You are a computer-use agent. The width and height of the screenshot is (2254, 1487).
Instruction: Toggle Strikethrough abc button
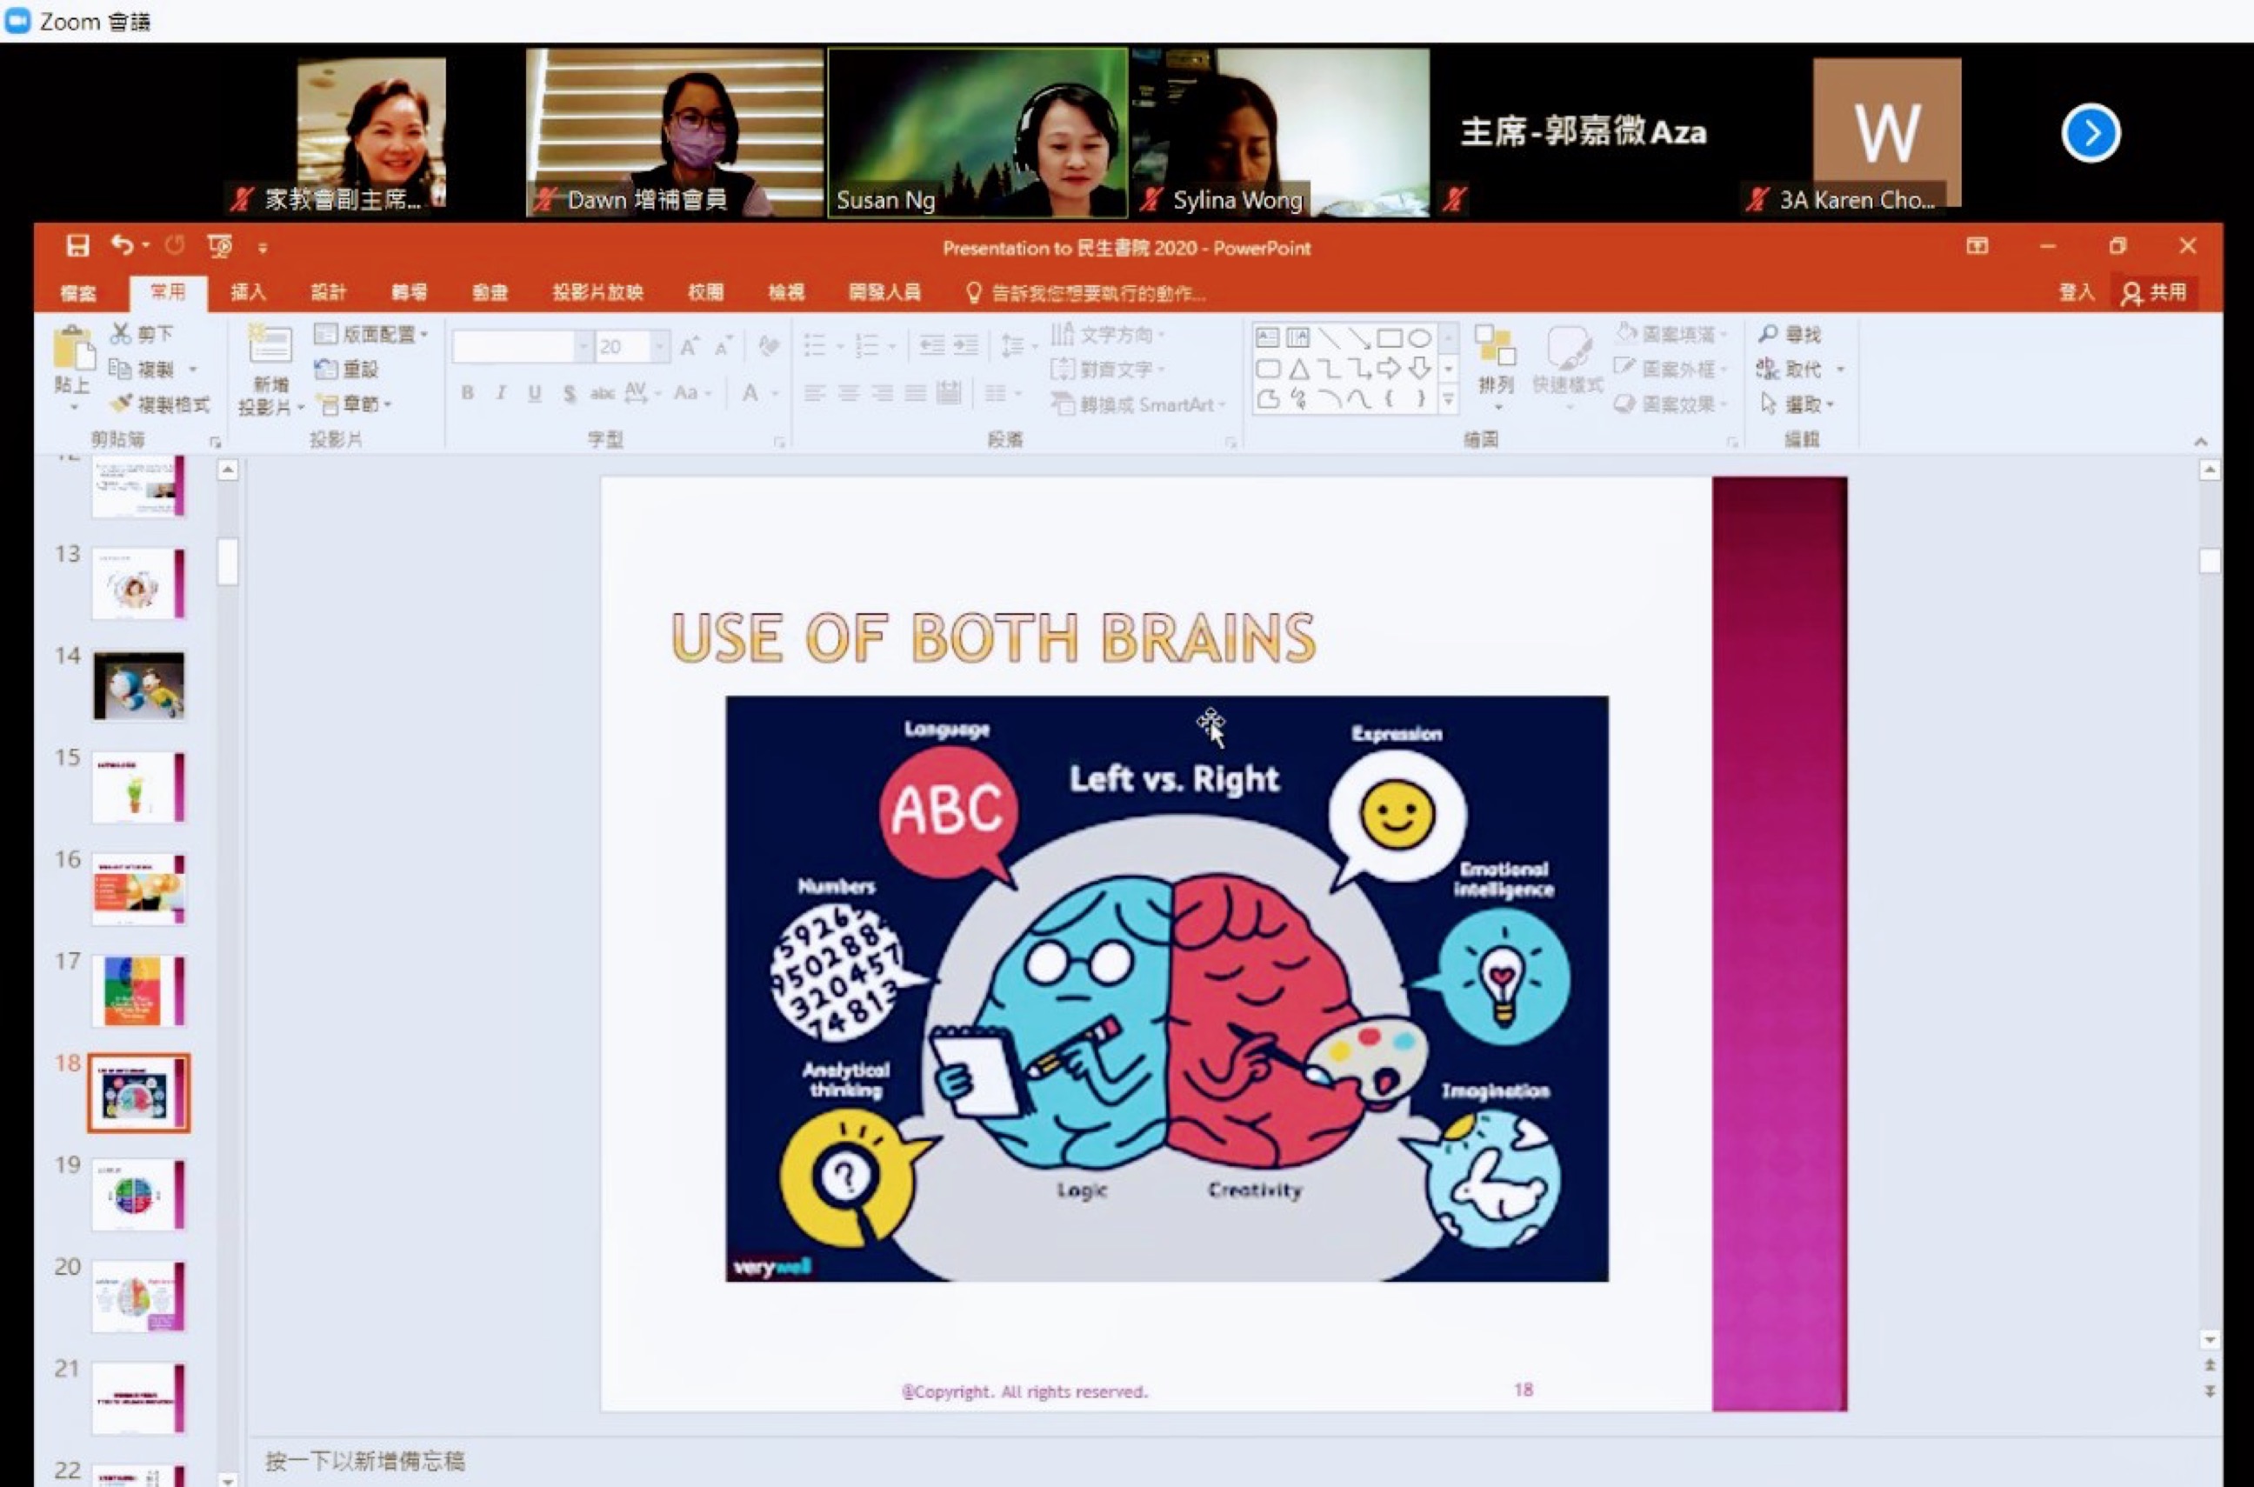pyautogui.click(x=602, y=392)
